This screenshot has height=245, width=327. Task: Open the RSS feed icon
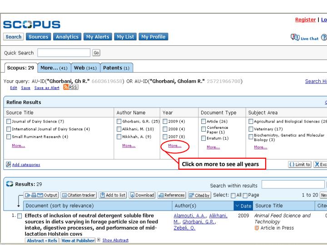[66, 87]
